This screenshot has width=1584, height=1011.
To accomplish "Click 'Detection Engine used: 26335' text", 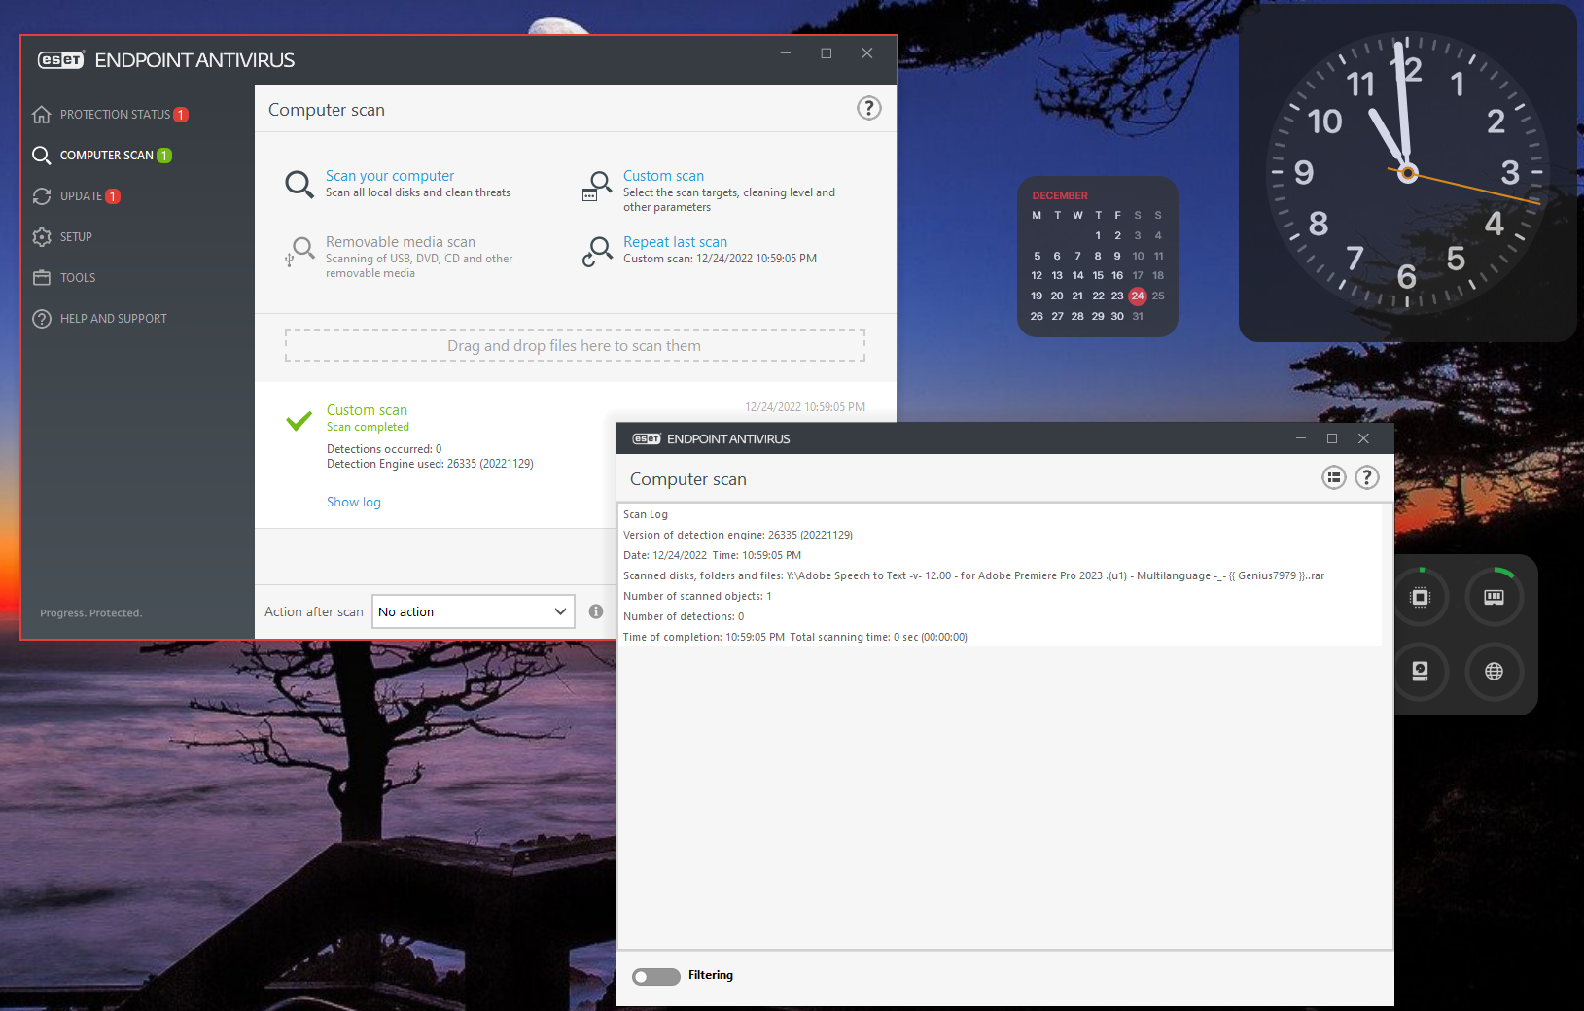I will [430, 464].
